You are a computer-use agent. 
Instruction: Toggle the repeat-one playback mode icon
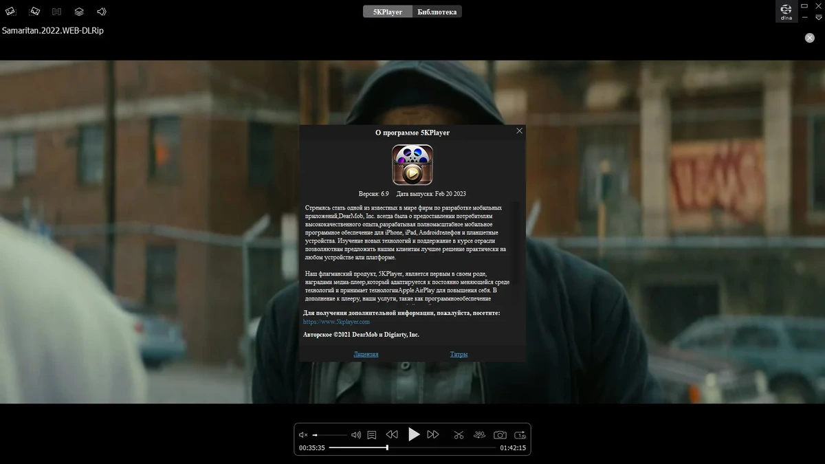(x=520, y=434)
